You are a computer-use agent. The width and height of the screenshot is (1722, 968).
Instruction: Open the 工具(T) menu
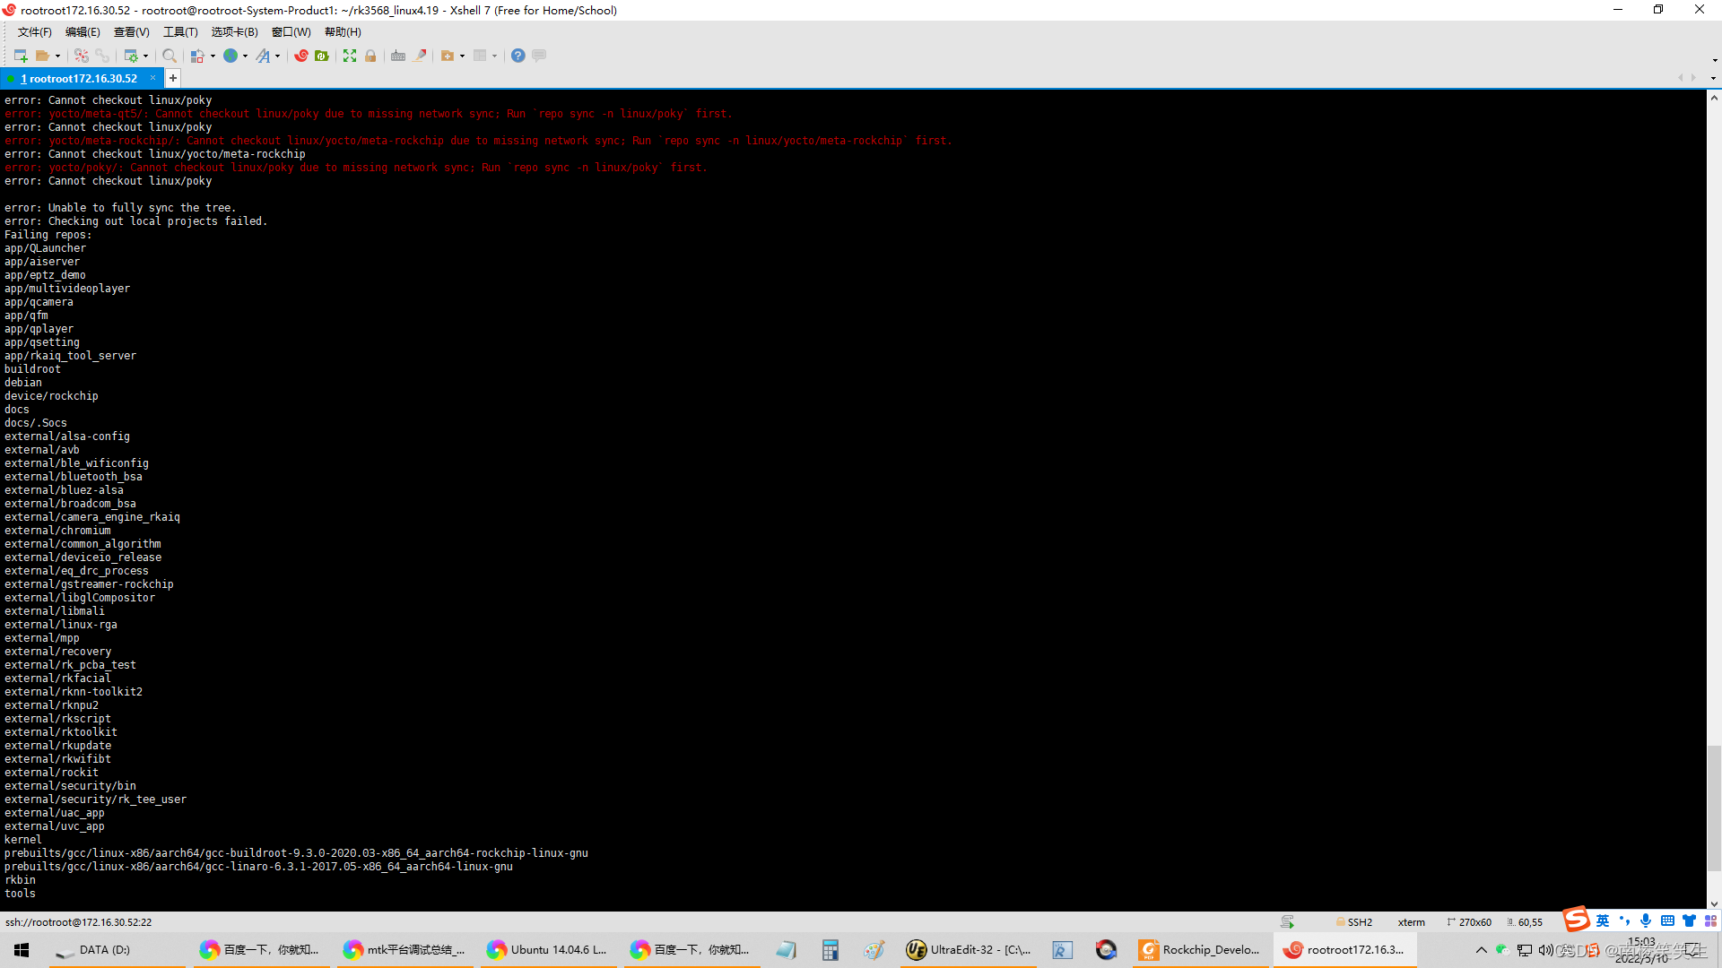tap(179, 31)
